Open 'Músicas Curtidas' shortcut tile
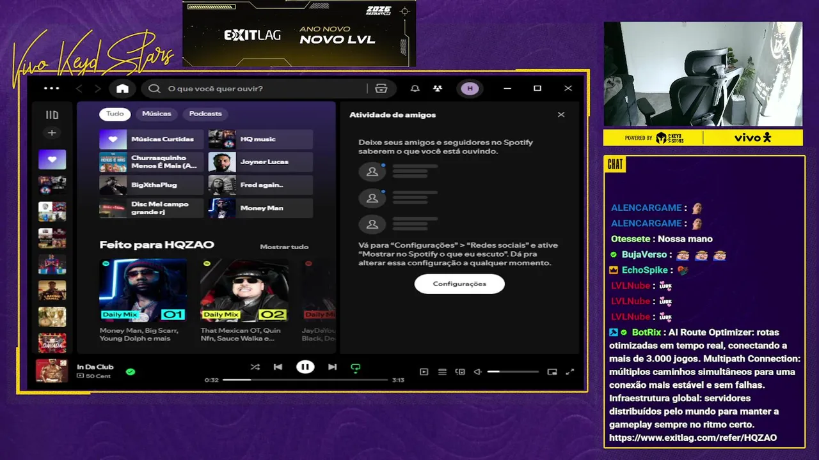This screenshot has width=819, height=460. pos(151,139)
